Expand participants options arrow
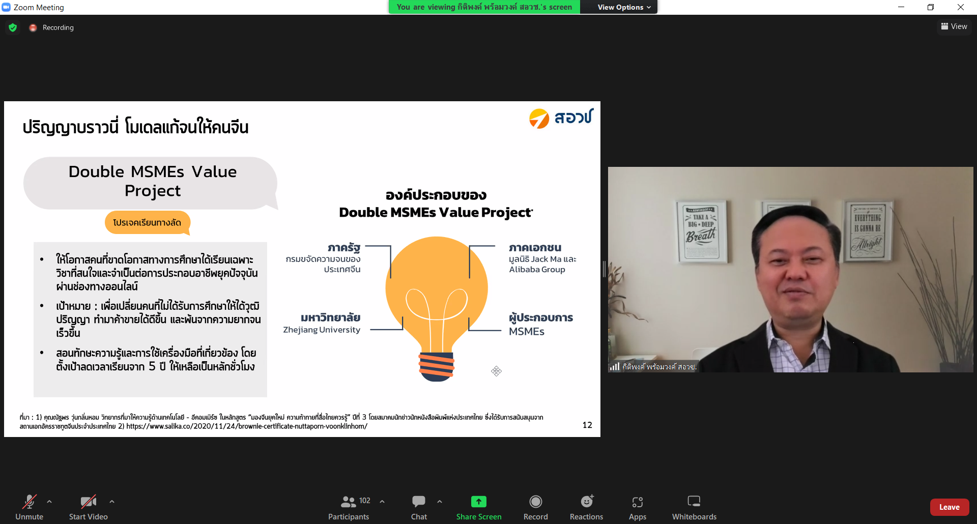 [x=382, y=502]
